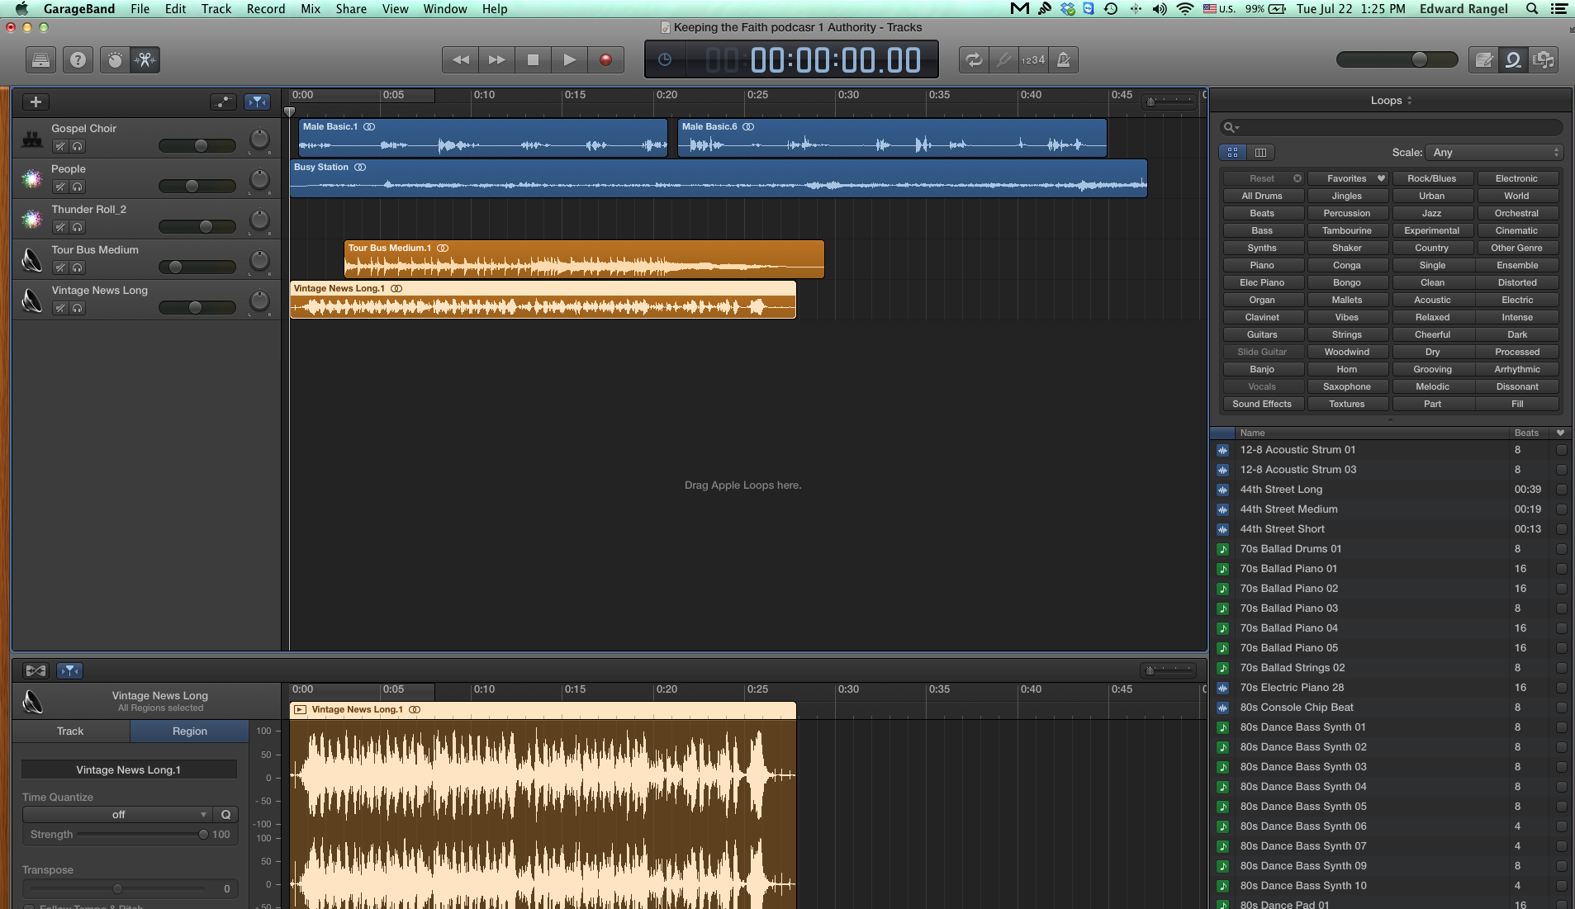The width and height of the screenshot is (1575, 909).
Task: Open the Wi-Fi status menu
Action: point(1185,8)
